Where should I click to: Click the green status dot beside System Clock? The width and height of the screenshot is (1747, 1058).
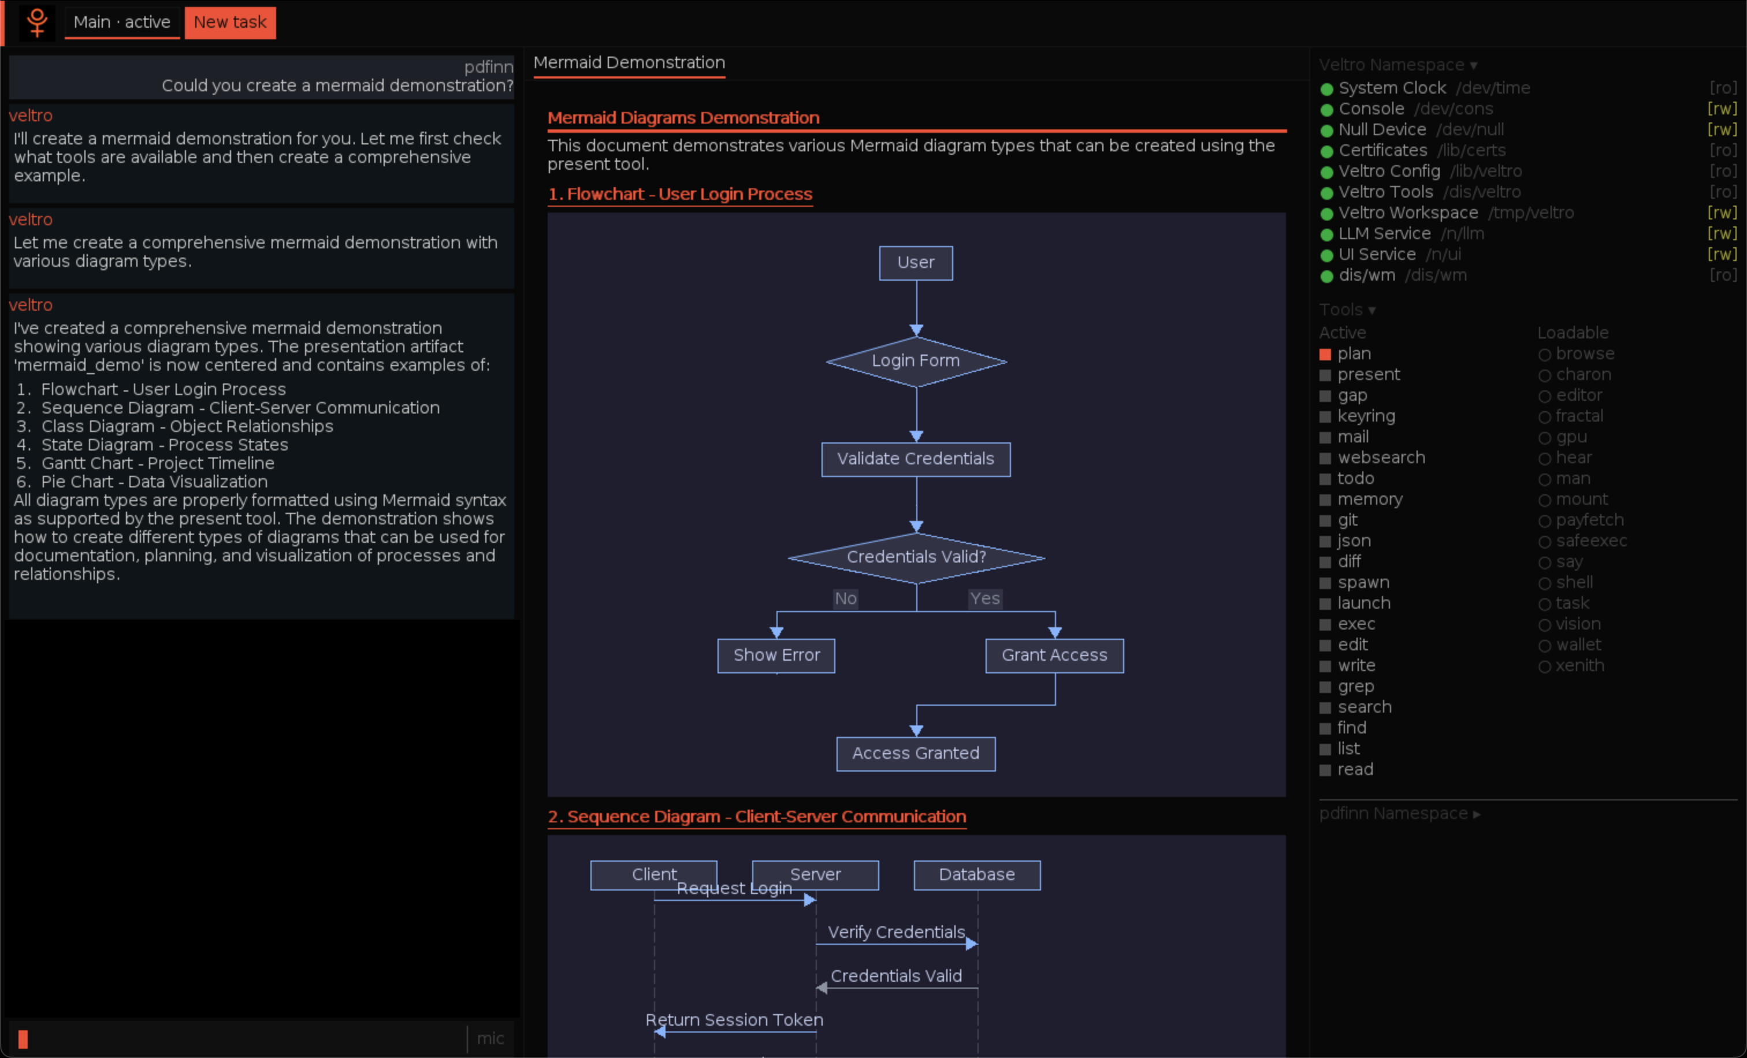pos(1326,88)
